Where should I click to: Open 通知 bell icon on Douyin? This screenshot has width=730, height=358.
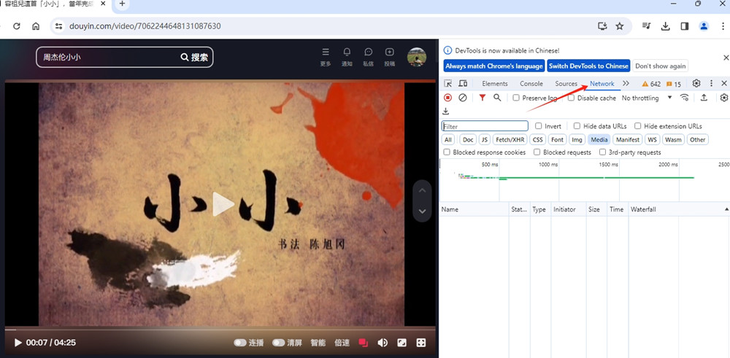pos(347,57)
